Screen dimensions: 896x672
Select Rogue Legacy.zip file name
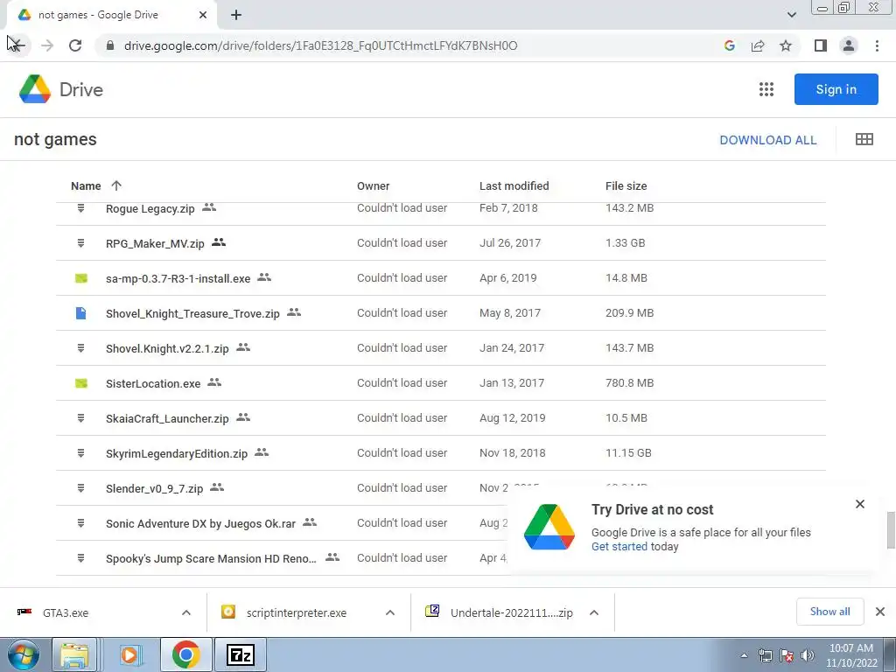[x=150, y=208]
